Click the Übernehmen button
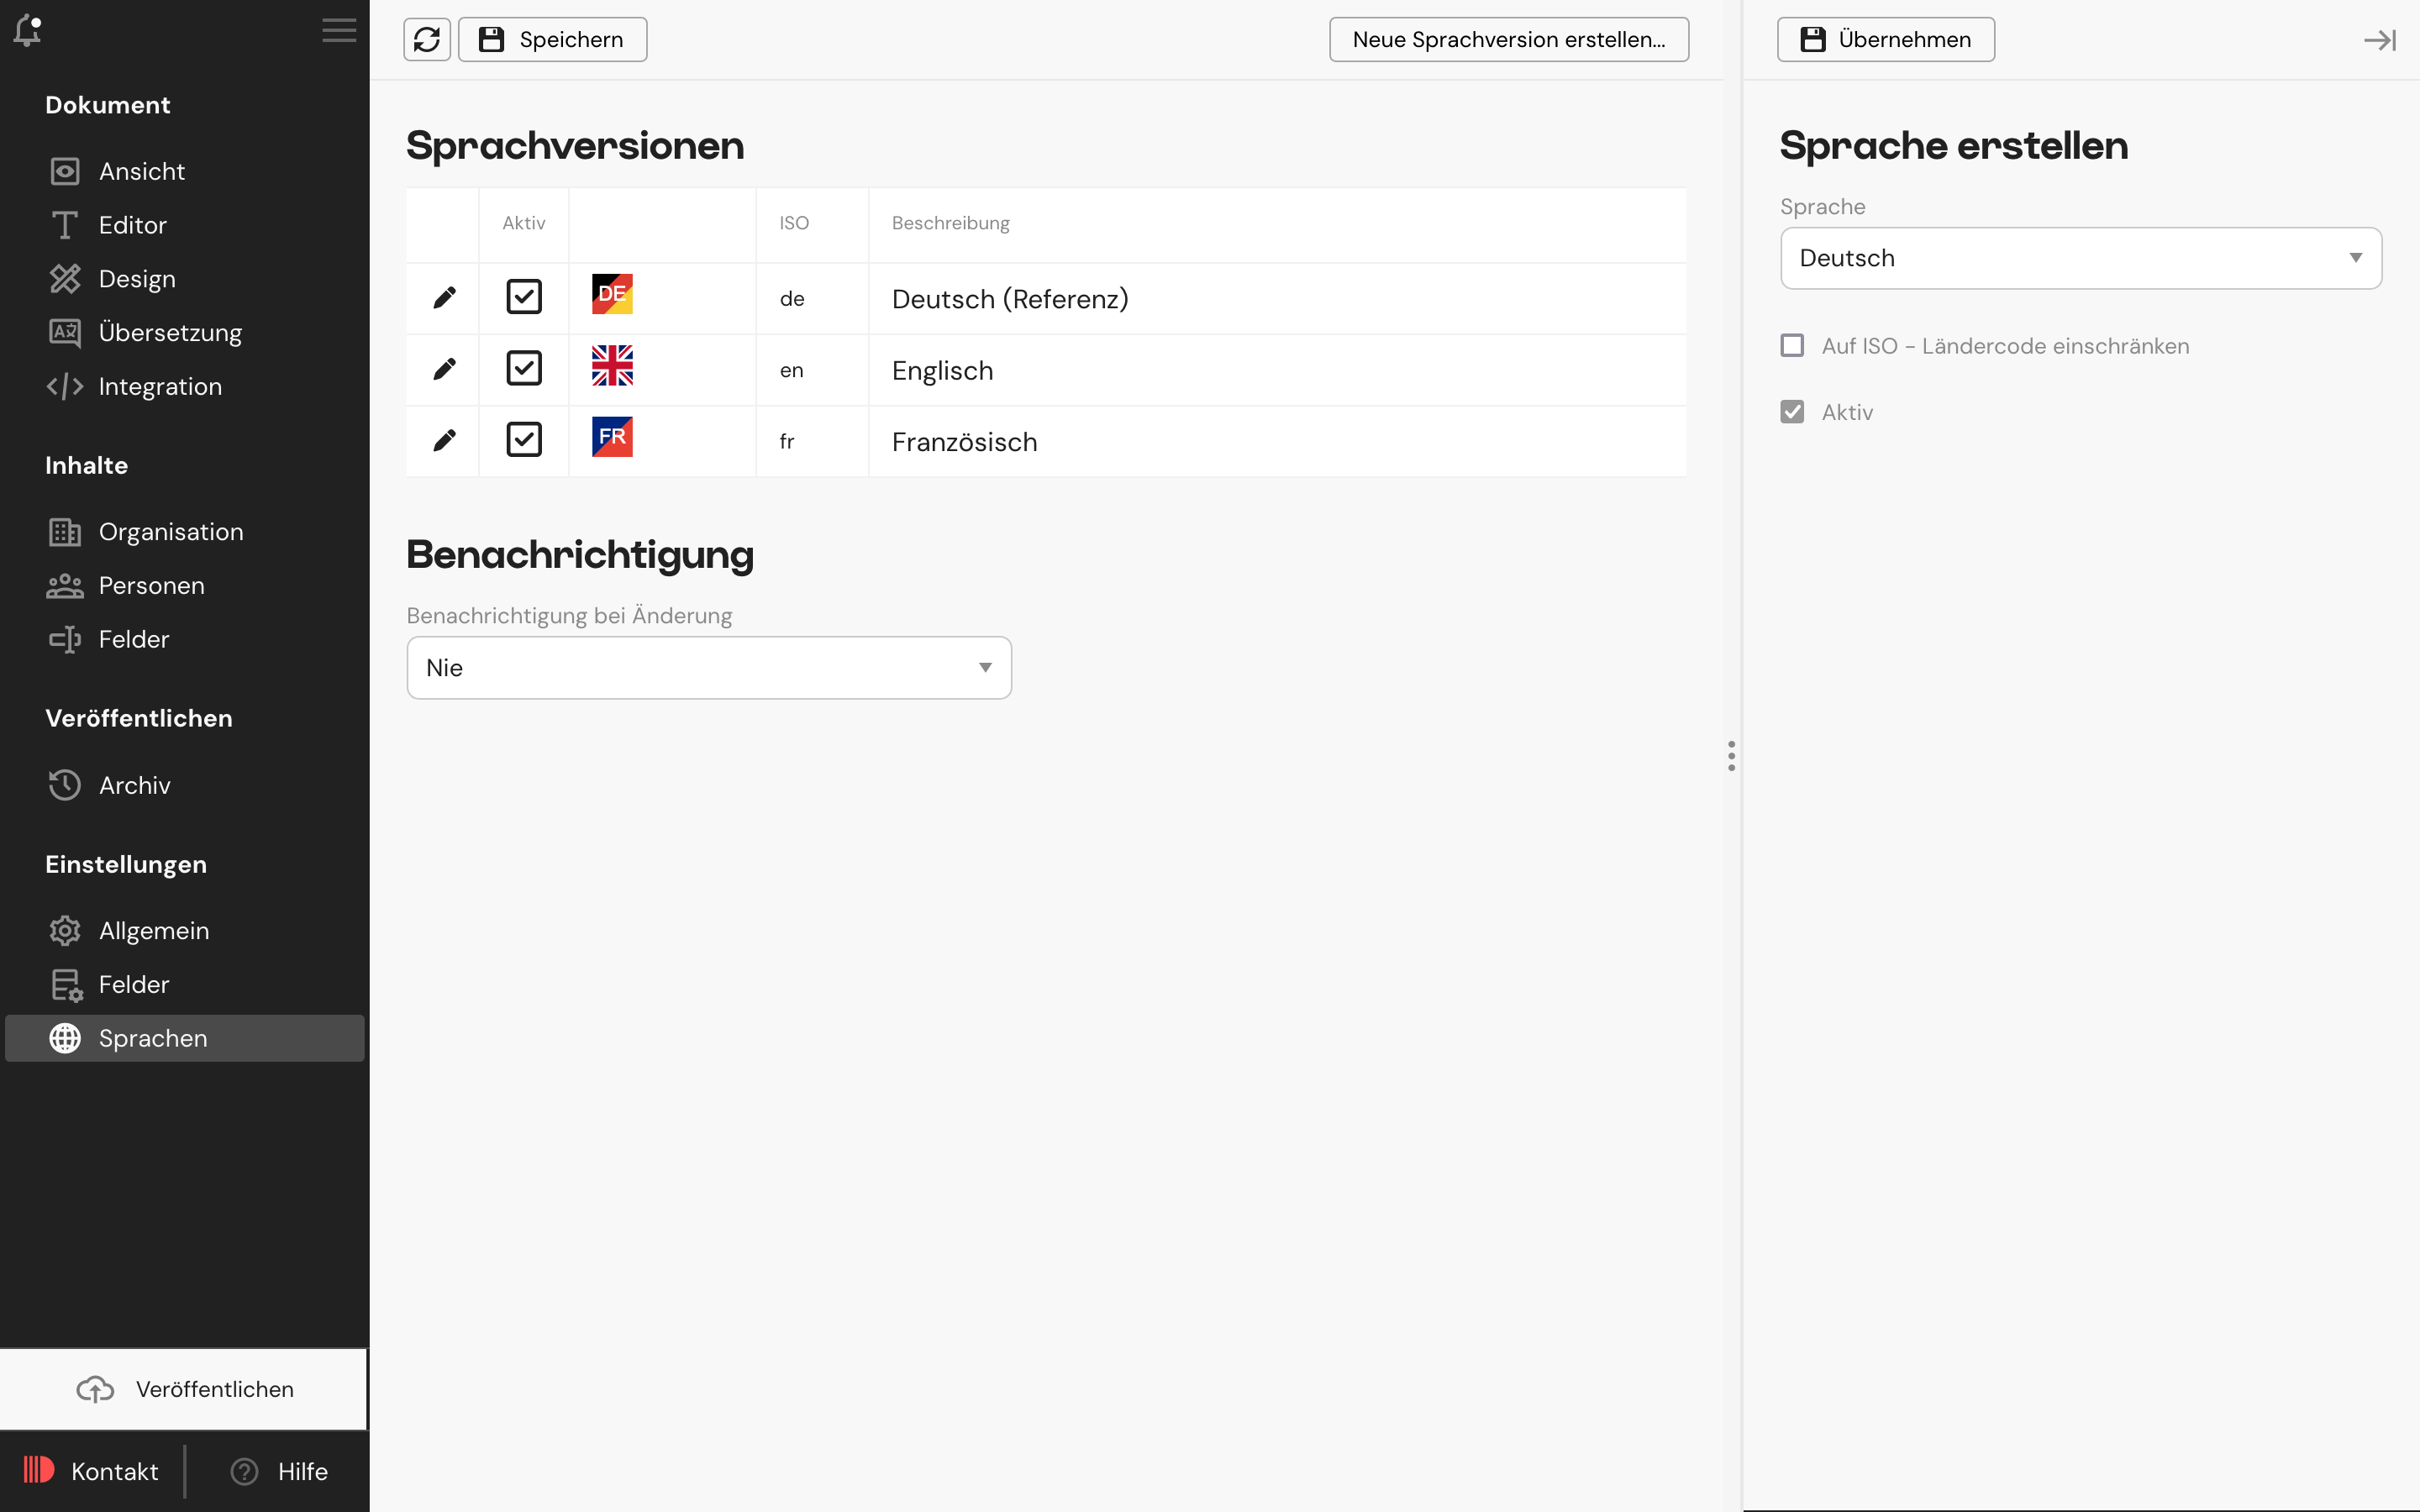Image resolution: width=2420 pixels, height=1512 pixels. tap(1885, 39)
